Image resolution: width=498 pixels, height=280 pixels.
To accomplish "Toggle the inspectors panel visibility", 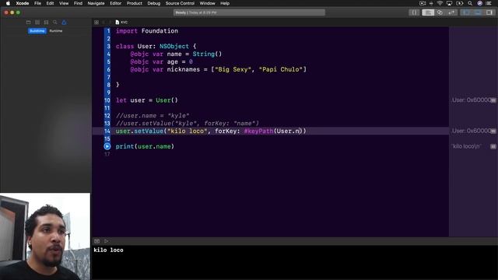I will pyautogui.click(x=489, y=12).
